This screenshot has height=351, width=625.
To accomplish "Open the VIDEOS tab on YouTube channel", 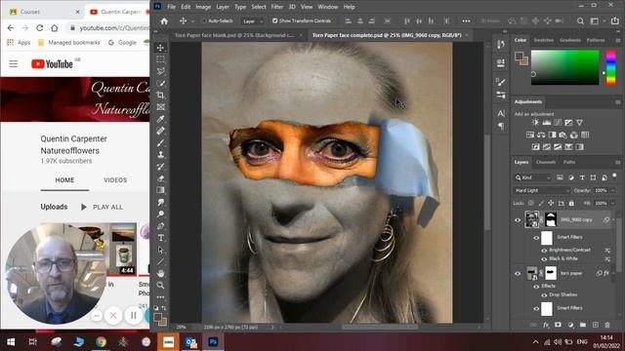I will coord(115,180).
